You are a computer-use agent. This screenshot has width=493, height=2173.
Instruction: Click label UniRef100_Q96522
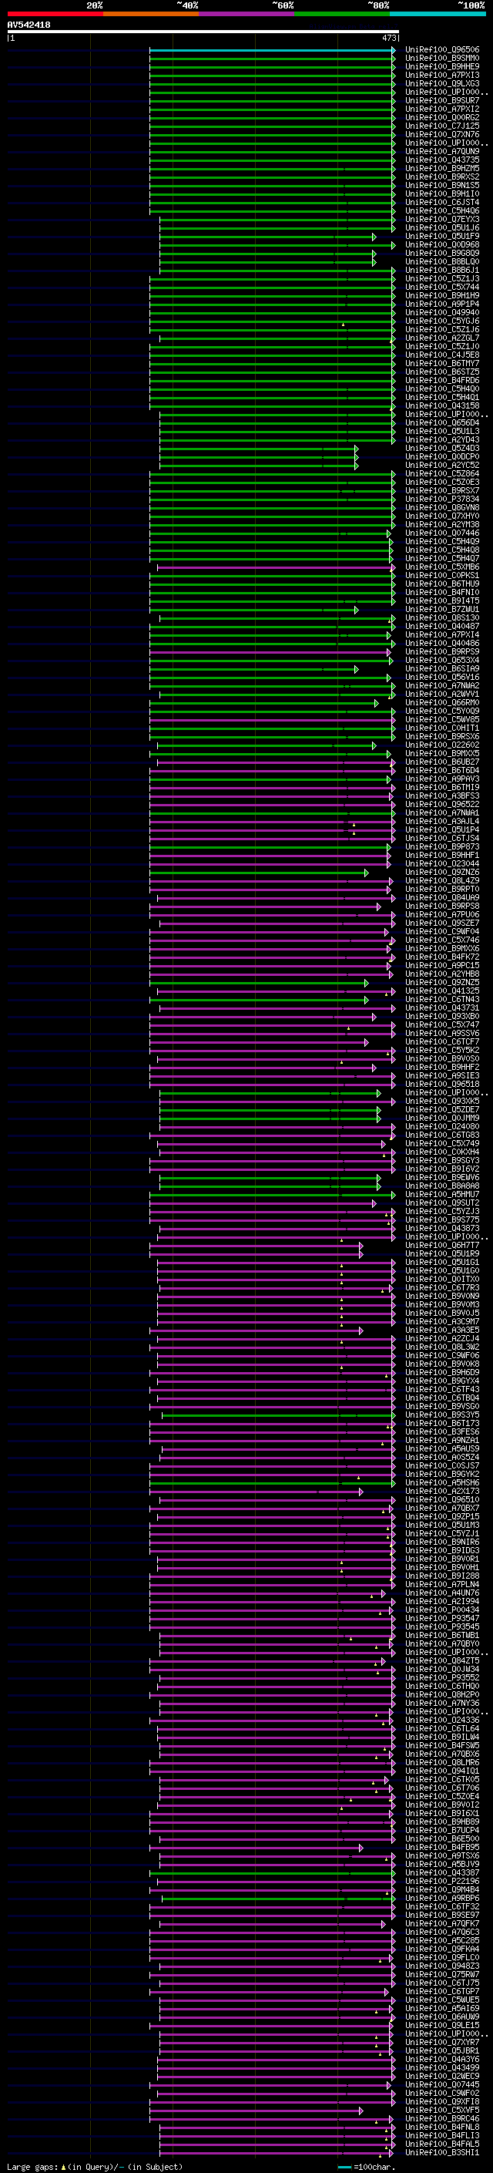[442, 805]
